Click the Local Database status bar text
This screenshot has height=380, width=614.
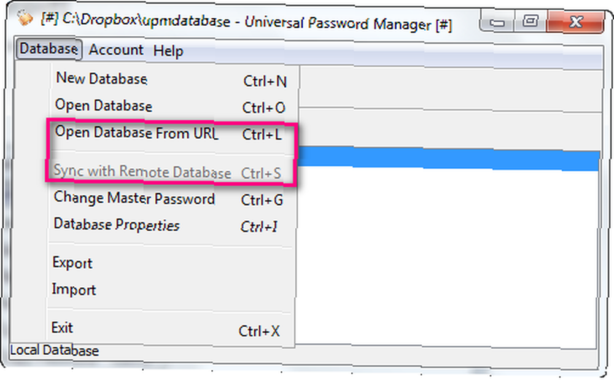click(x=54, y=351)
